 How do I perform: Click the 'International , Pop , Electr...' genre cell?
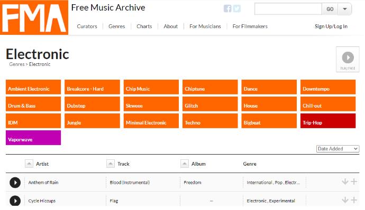click(273, 183)
